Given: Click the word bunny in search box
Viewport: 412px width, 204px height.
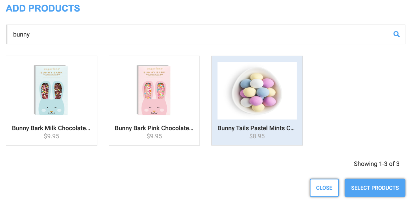Looking at the screenshot, I should [x=21, y=35].
